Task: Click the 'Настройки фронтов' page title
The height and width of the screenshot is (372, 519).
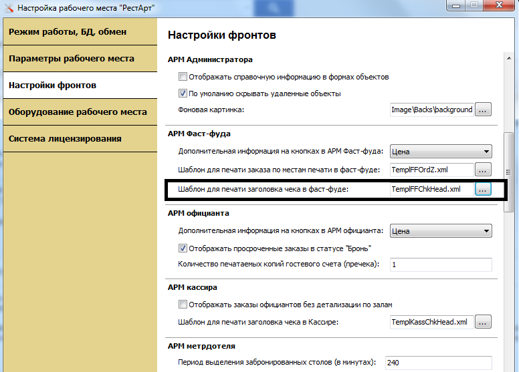Action: tap(222, 35)
